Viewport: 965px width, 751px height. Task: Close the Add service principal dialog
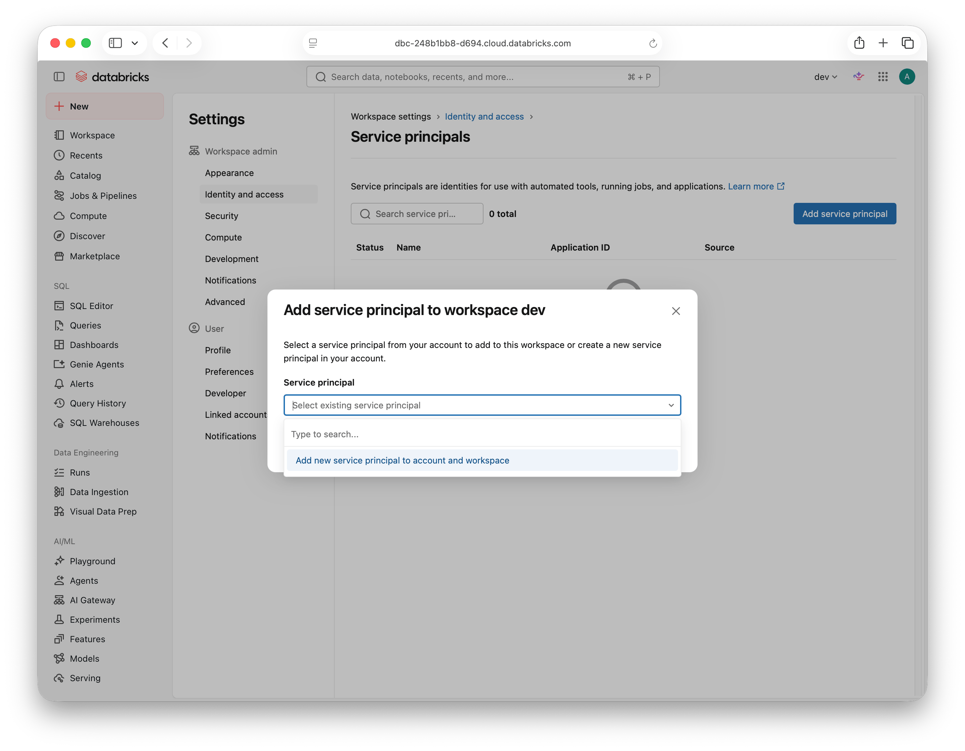click(x=676, y=311)
